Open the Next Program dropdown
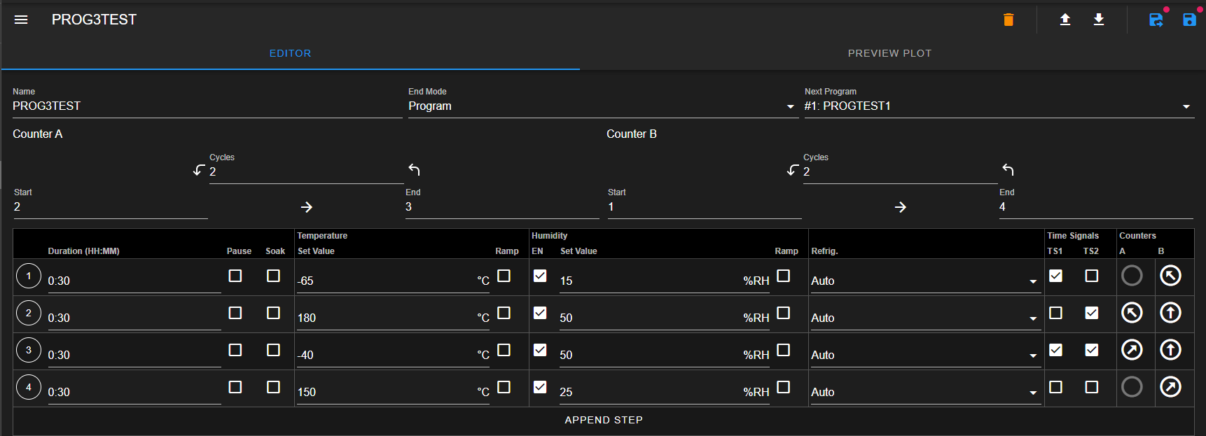The width and height of the screenshot is (1206, 436). pyautogui.click(x=999, y=106)
